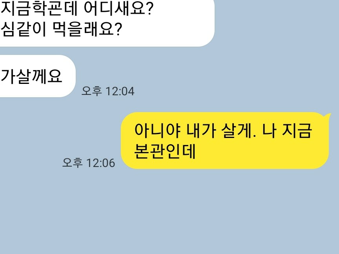Click the 오후 12:06 timestamp
The width and height of the screenshot is (339, 254).
[x=88, y=163]
